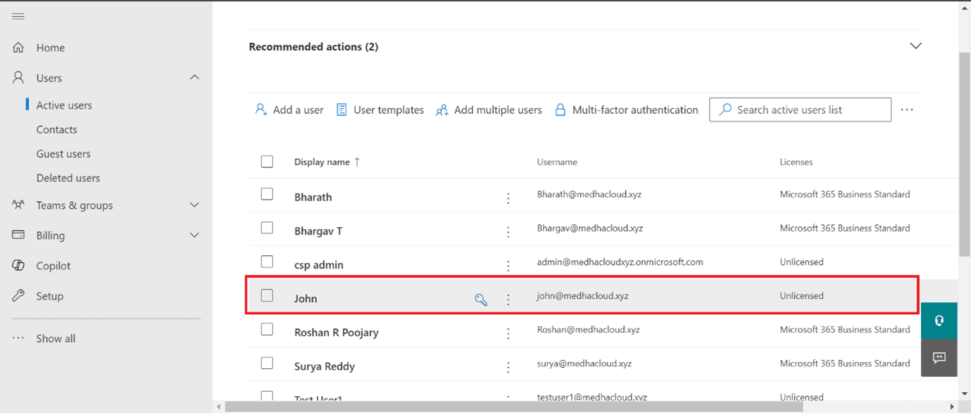Open the three-dot menu for Bhargav T
Screen dimensions: 971x414
click(508, 231)
